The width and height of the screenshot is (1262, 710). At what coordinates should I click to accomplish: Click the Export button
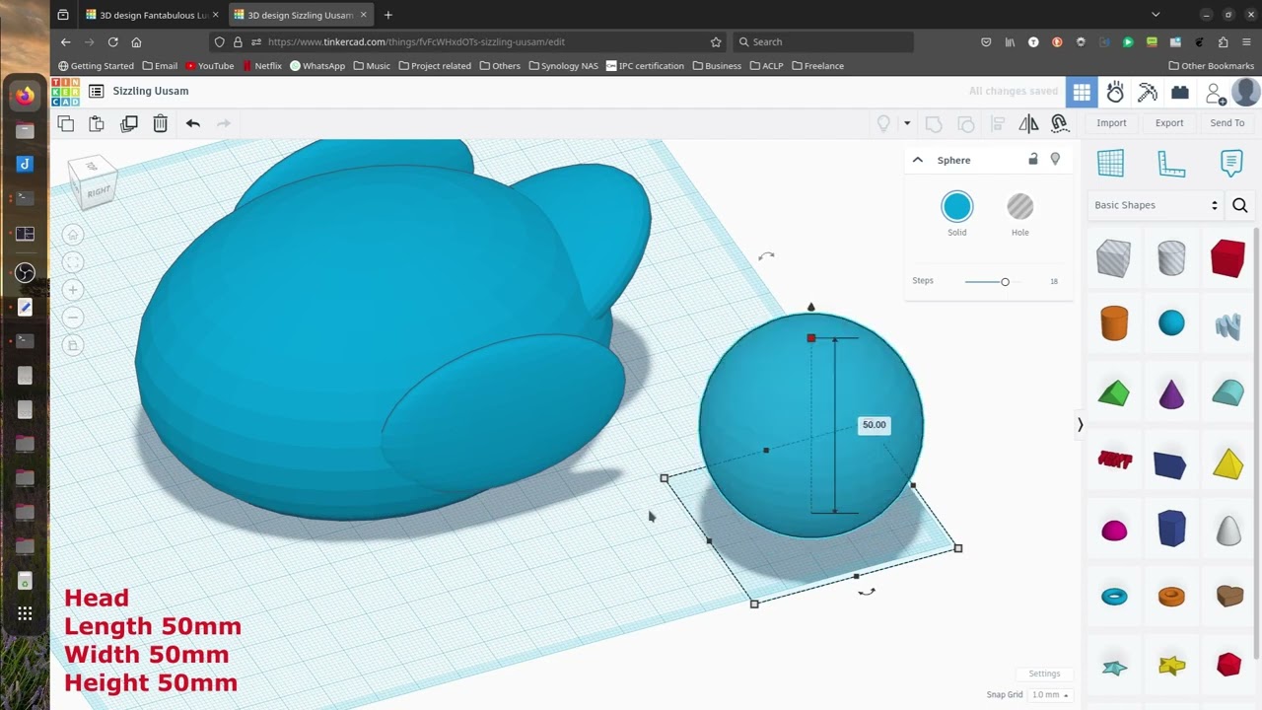(1169, 123)
